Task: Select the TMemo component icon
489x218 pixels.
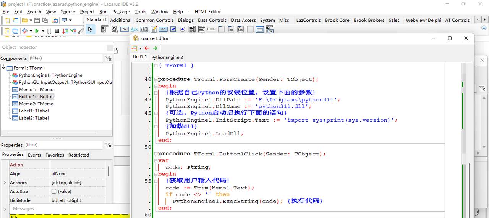Action: tap(154, 29)
